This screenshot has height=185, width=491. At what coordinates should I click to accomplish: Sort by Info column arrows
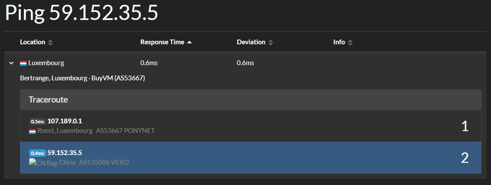pos(350,42)
